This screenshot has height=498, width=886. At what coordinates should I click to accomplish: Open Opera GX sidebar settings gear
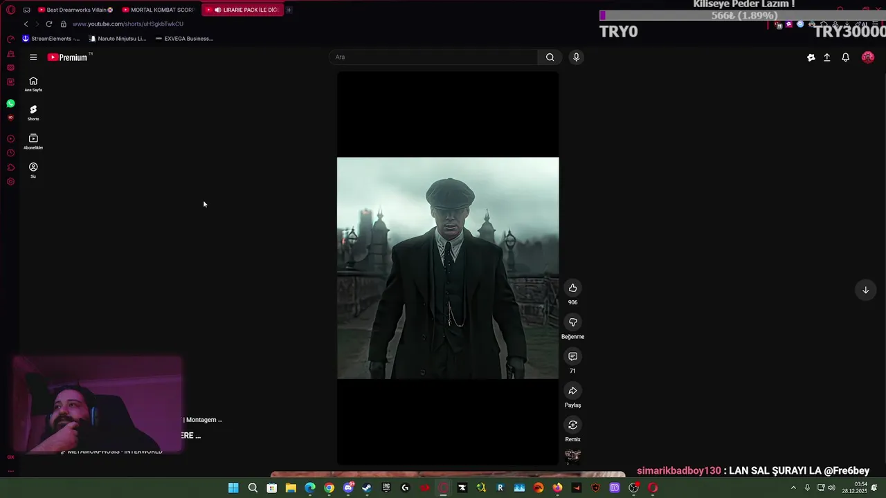[10, 182]
